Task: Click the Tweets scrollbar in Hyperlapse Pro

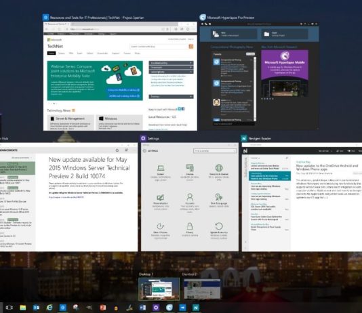Action: pos(255,89)
